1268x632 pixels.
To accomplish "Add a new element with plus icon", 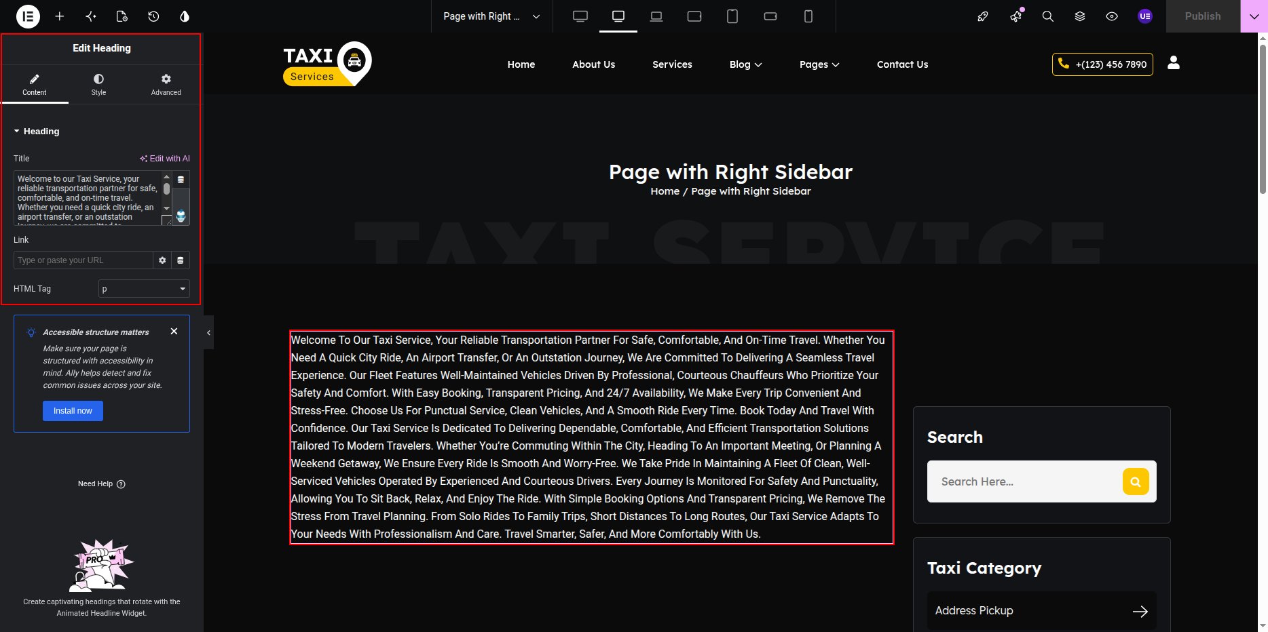I will pos(60,16).
